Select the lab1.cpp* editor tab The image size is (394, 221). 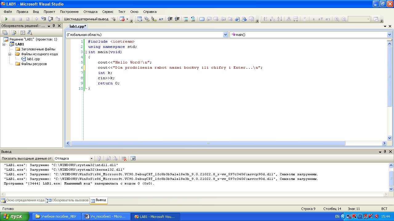click(78, 26)
